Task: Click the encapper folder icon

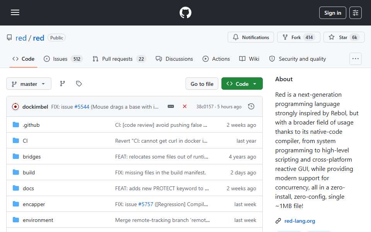Action: [16, 204]
